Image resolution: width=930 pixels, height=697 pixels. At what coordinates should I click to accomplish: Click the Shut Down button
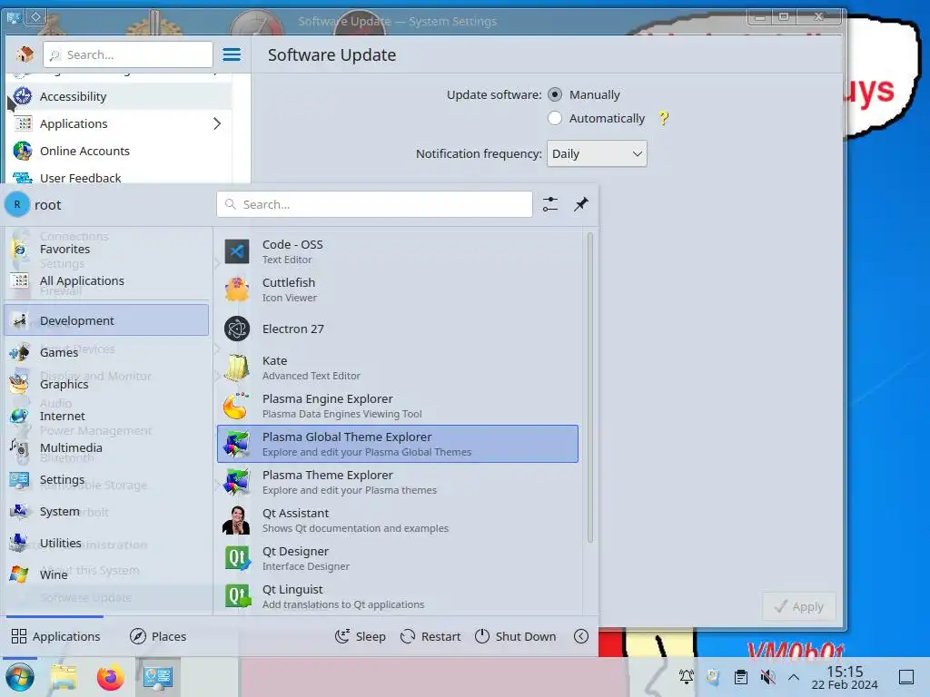pos(516,636)
